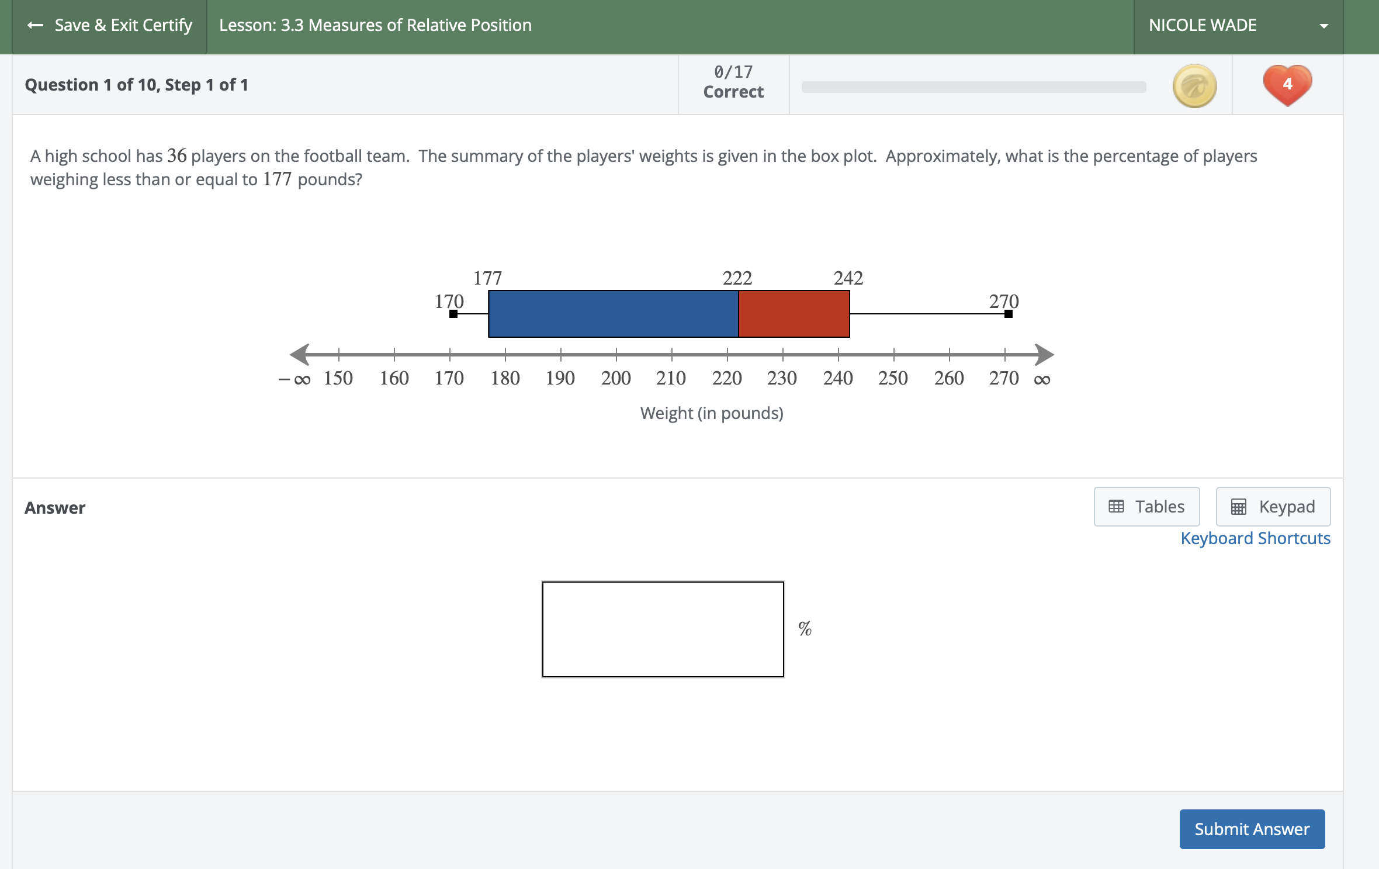This screenshot has height=869, width=1379.
Task: Click the gray progress bar
Action: click(973, 87)
